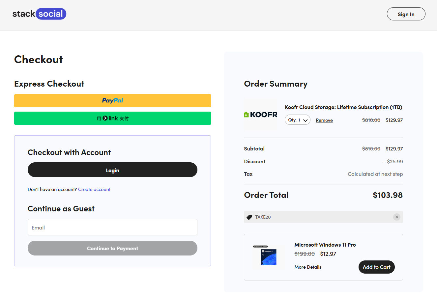Open the Qty. 1 quantity dropdown
Screen dimensions: 437x295
pos(297,120)
